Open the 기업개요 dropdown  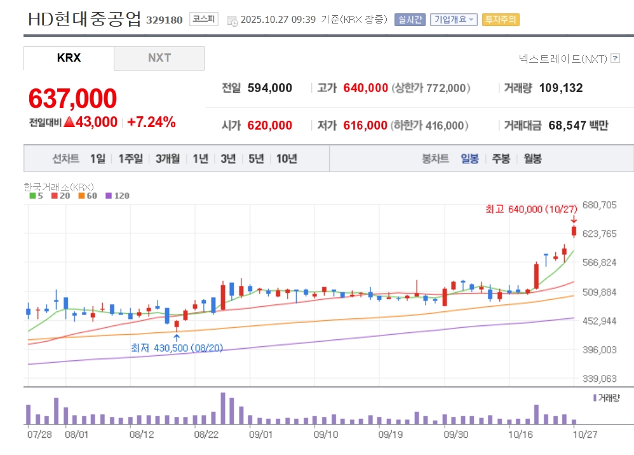pyautogui.click(x=454, y=20)
